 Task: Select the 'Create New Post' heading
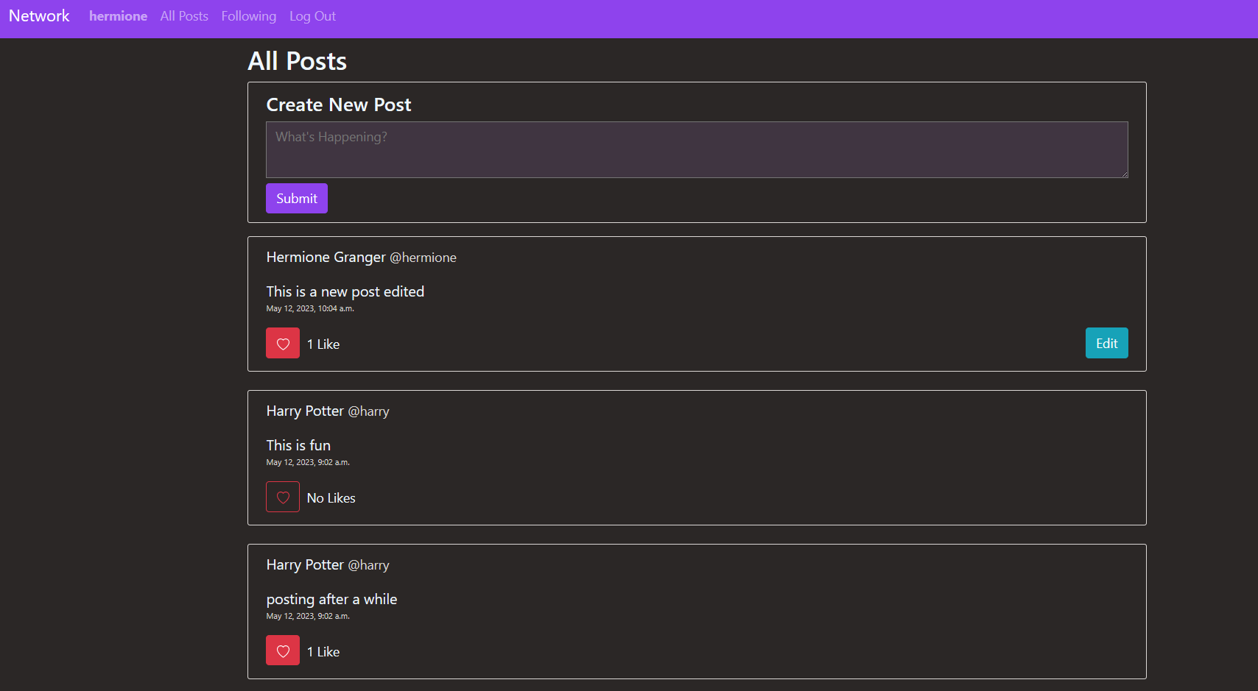[338, 104]
